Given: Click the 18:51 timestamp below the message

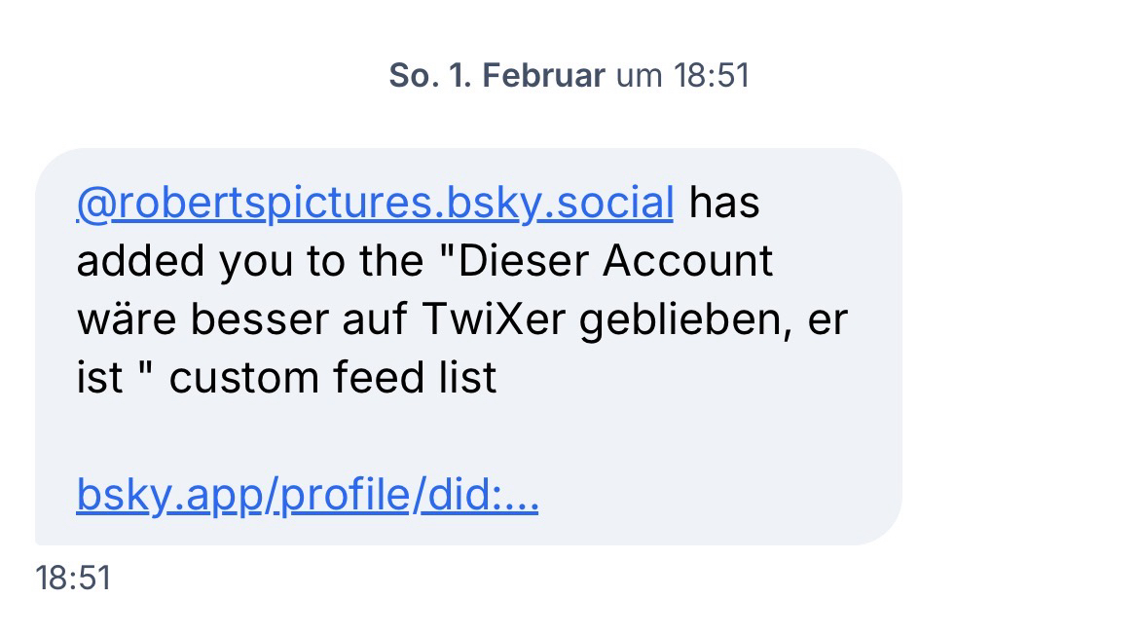Looking at the screenshot, I should (x=73, y=579).
